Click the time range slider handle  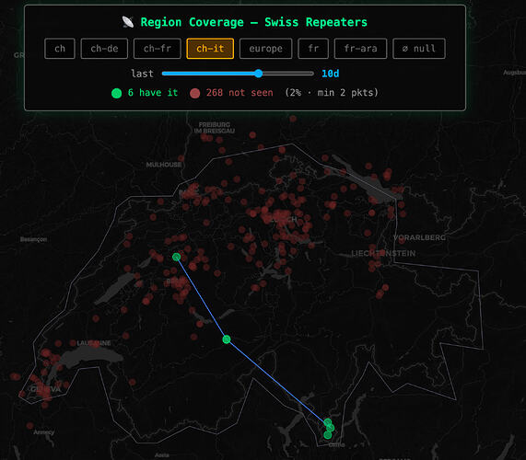point(258,74)
